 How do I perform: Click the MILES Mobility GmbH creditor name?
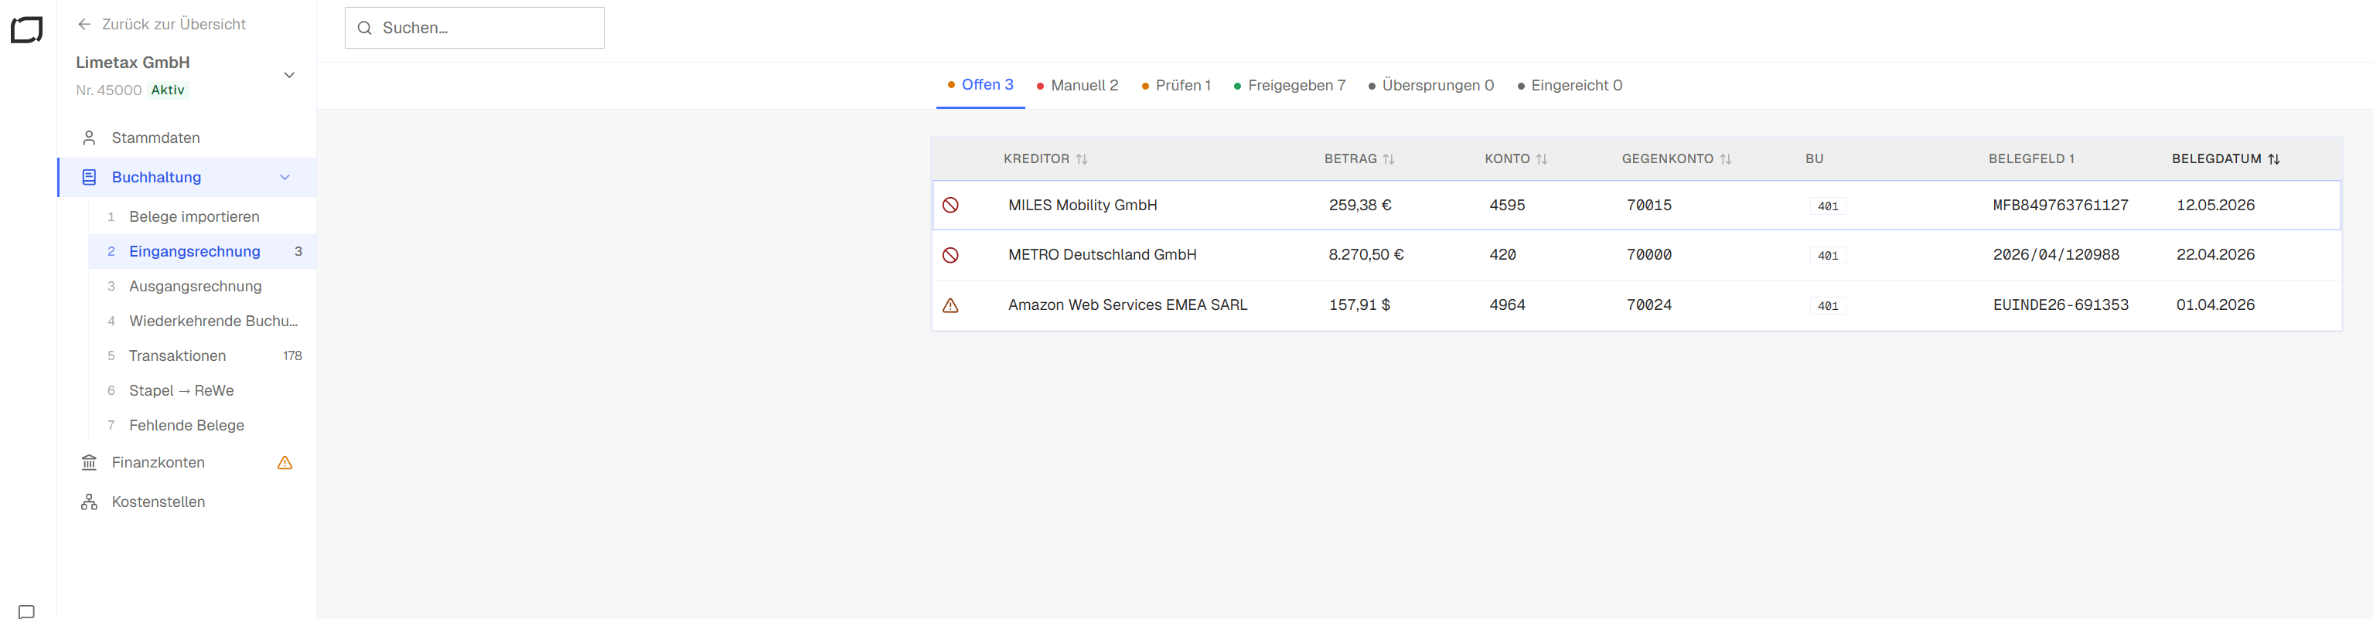1083,206
